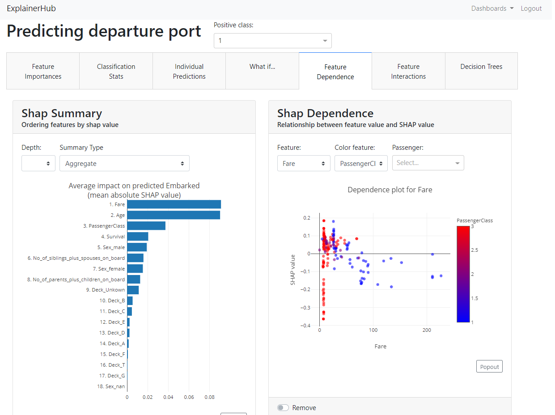The image size is (555, 415).
Task: Click the PassengerClass bar in summary chart
Action: click(146, 226)
